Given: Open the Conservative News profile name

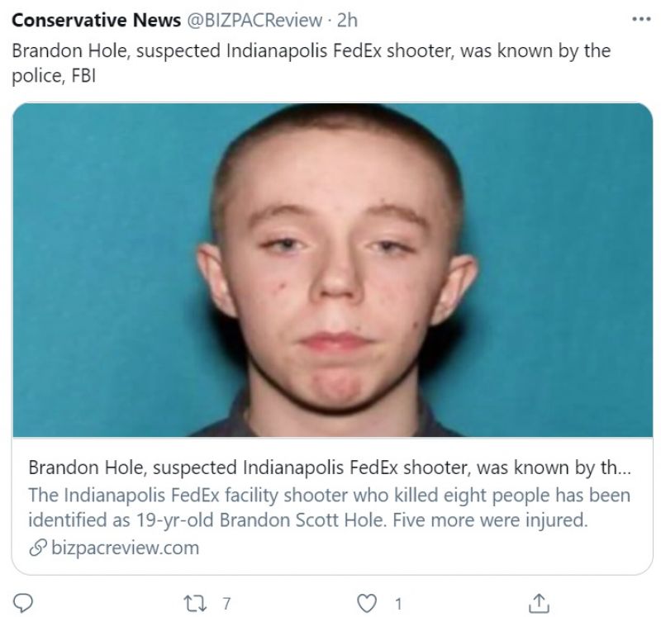Looking at the screenshot, I should pyautogui.click(x=96, y=20).
